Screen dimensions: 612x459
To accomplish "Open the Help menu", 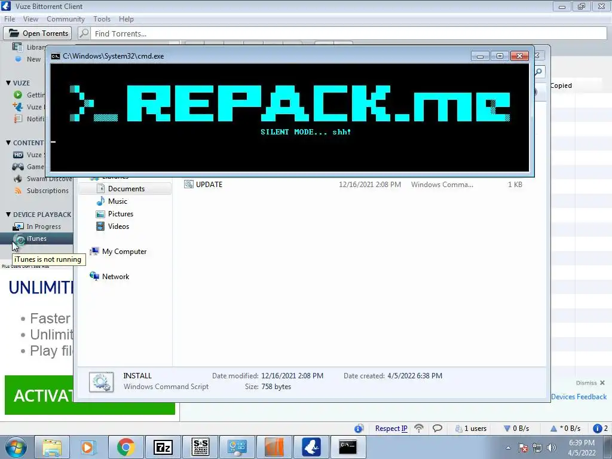I will coord(126,19).
